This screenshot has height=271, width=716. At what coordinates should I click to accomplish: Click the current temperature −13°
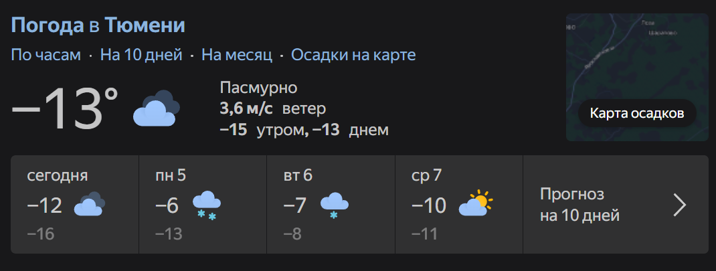point(65,108)
